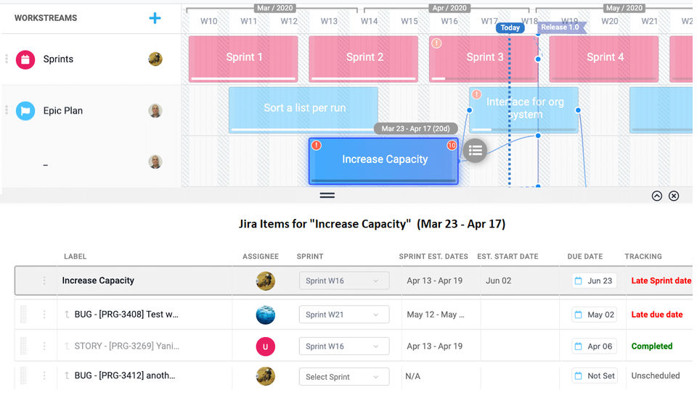The height and width of the screenshot is (395, 697).
Task: Add a new workstream with plus icon
Action: pos(155,18)
